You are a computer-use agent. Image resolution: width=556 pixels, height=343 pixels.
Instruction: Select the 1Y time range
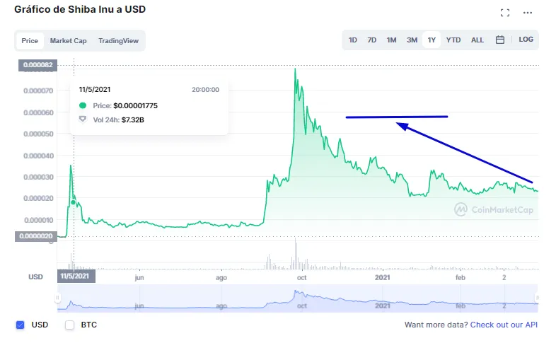coord(432,40)
